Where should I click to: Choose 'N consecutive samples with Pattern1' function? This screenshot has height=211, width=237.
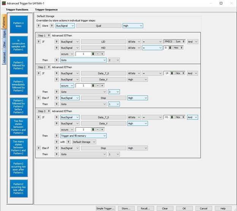coord(19,45)
